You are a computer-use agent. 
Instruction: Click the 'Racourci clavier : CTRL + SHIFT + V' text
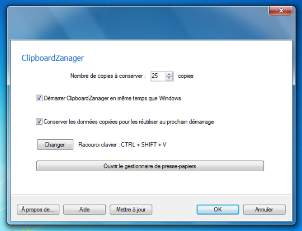pyautogui.click(x=122, y=144)
